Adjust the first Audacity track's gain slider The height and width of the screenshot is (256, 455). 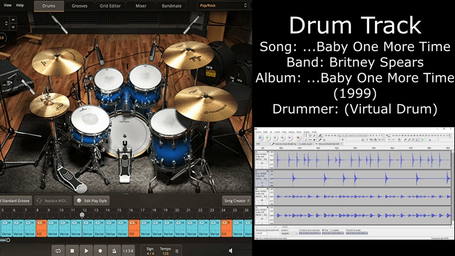coord(262,163)
